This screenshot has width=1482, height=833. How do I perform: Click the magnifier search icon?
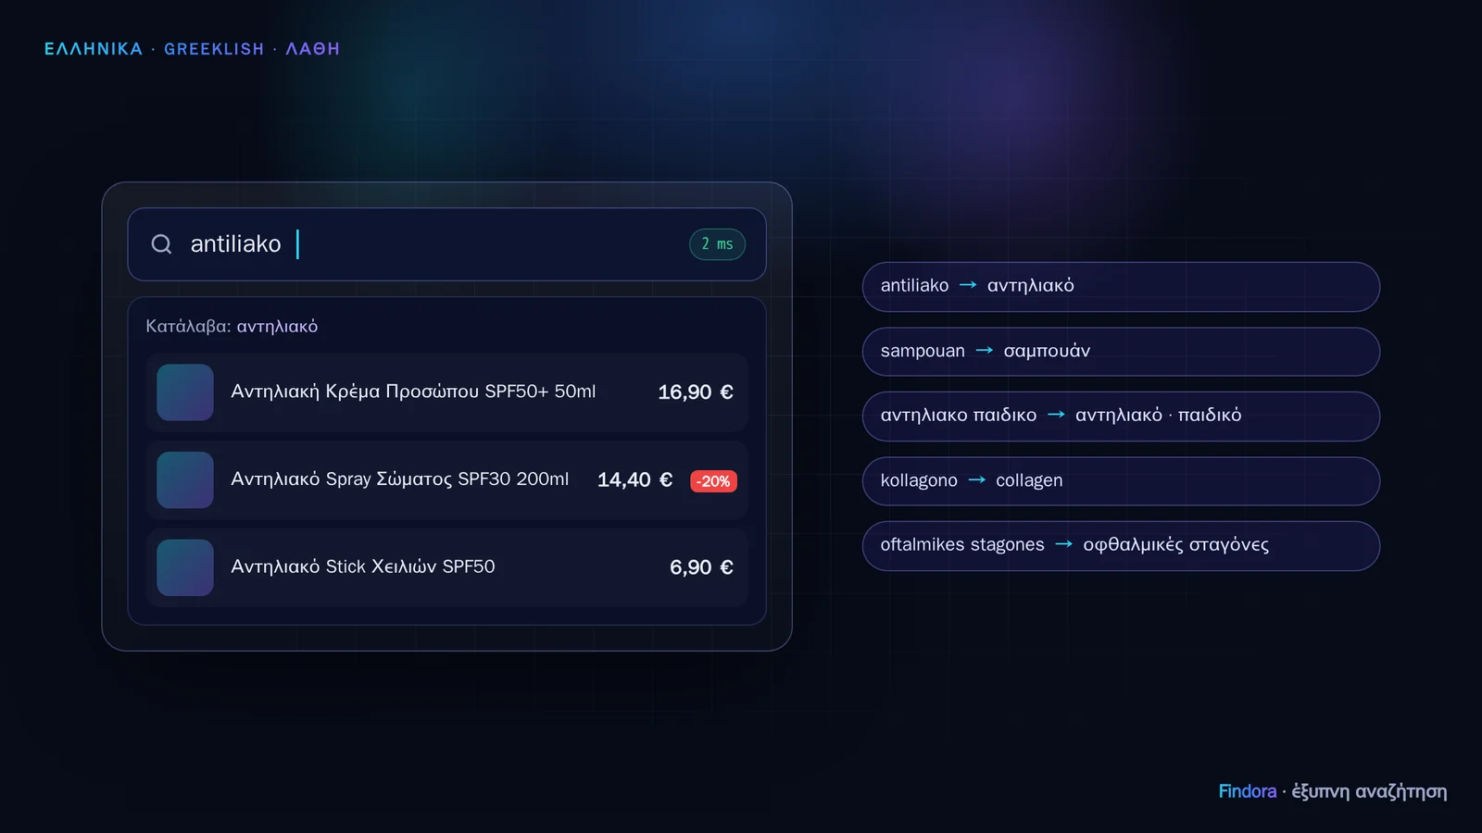click(161, 244)
